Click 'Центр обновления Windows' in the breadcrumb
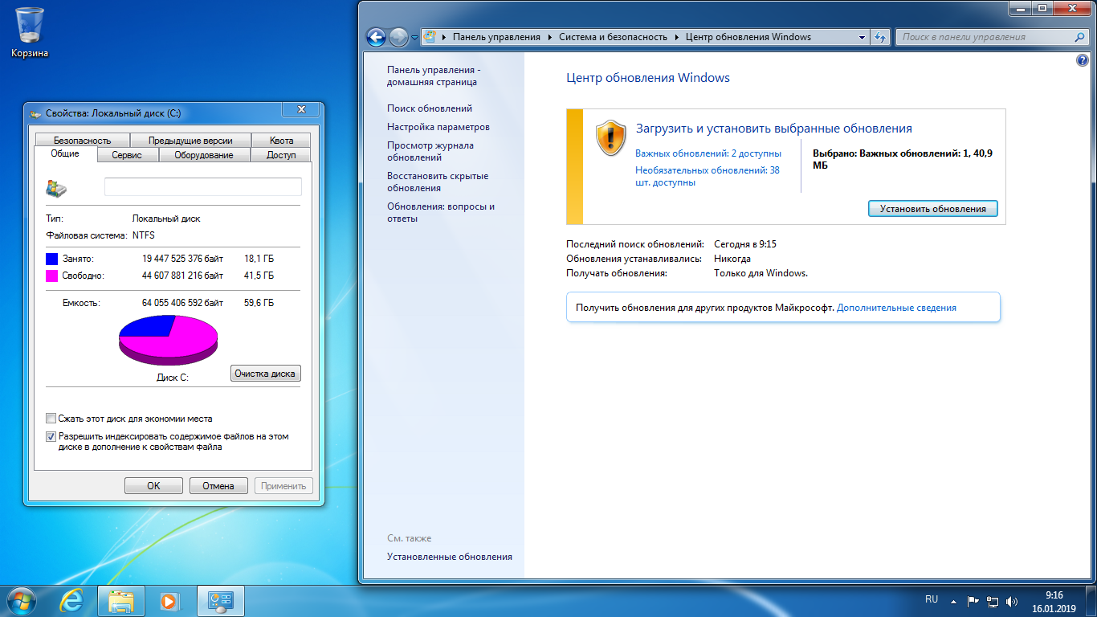Viewport: 1097px width, 617px height. tap(748, 37)
